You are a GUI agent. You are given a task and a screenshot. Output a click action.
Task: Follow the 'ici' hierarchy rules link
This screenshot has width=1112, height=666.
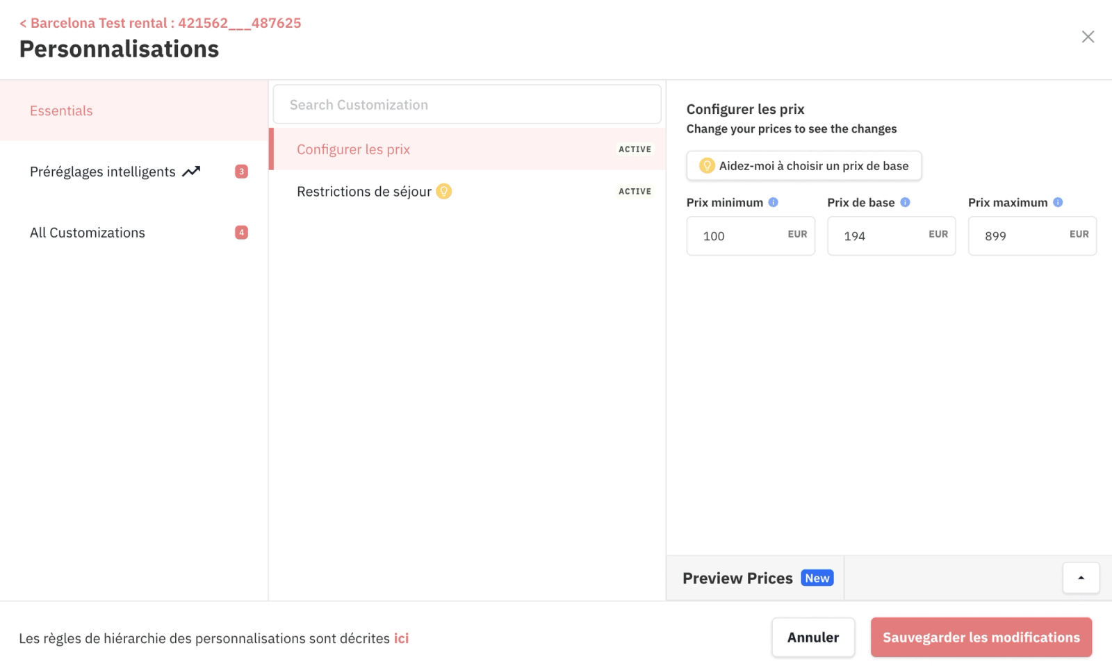point(401,638)
